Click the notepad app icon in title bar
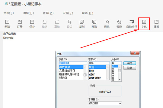Image resolution: width=163 pixels, height=108 pixels. click(6, 4)
